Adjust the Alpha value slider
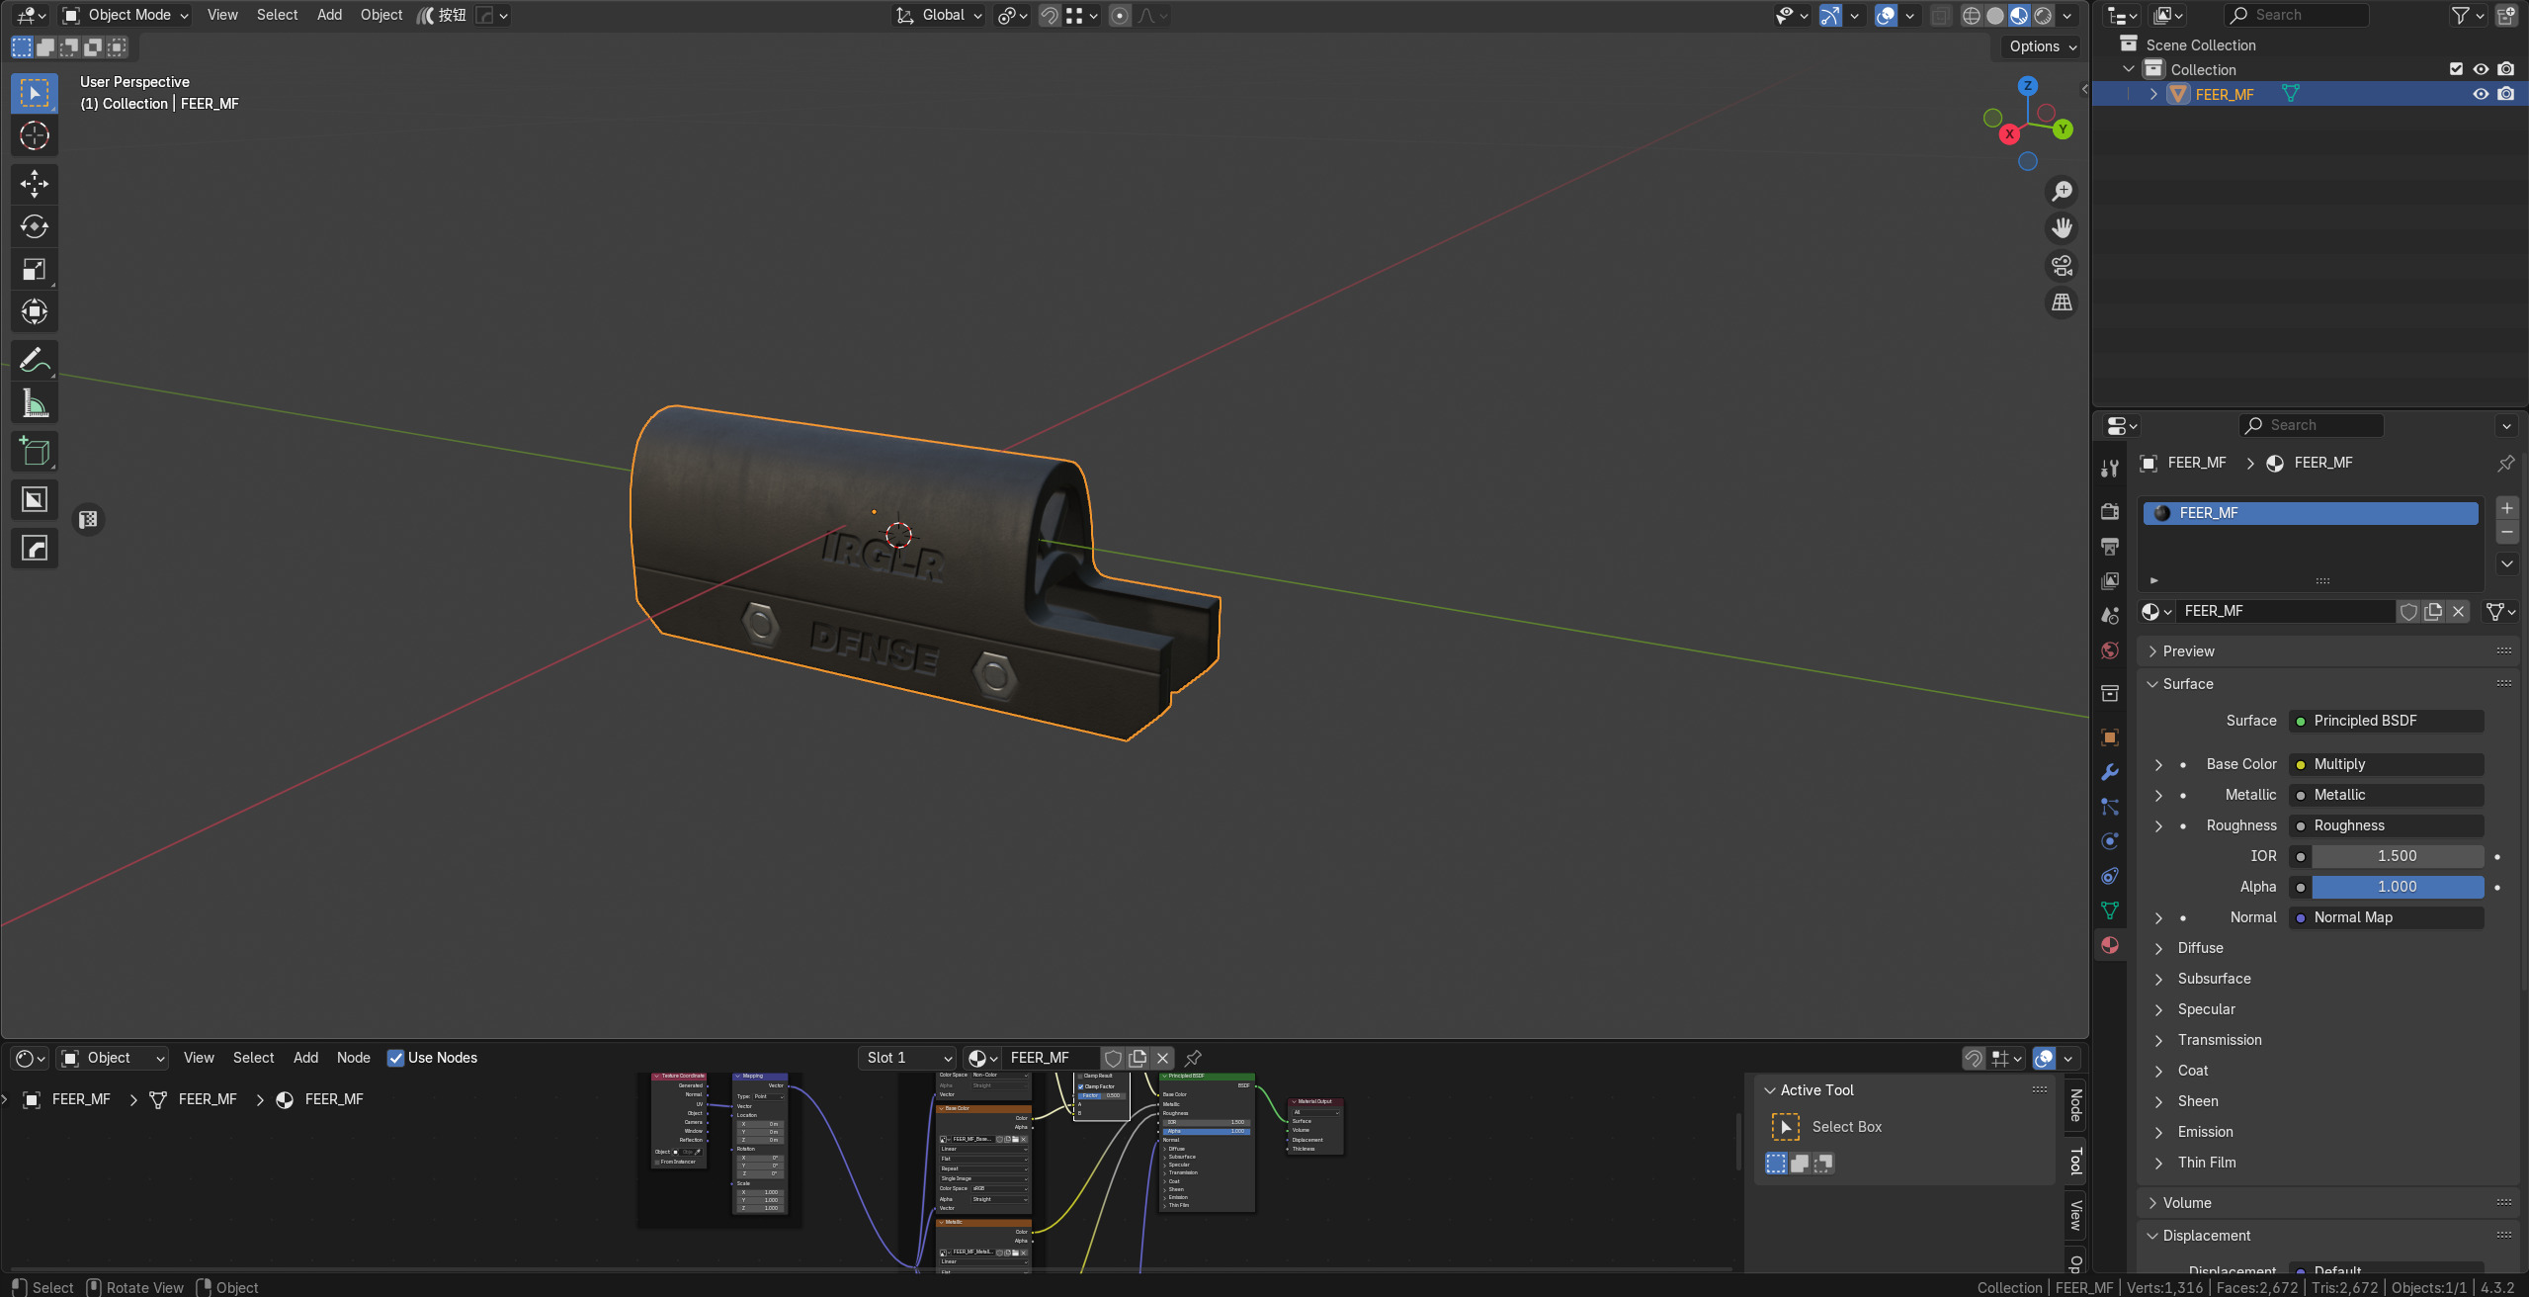 pos(2397,887)
